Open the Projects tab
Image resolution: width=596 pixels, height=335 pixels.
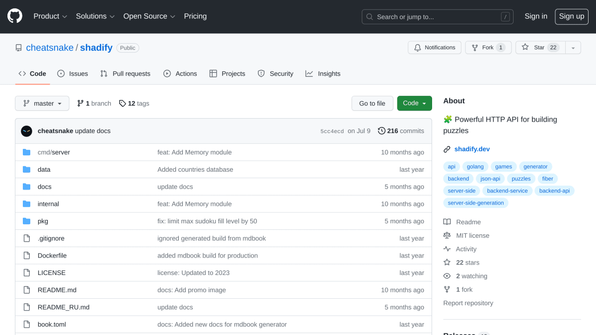[x=227, y=73]
